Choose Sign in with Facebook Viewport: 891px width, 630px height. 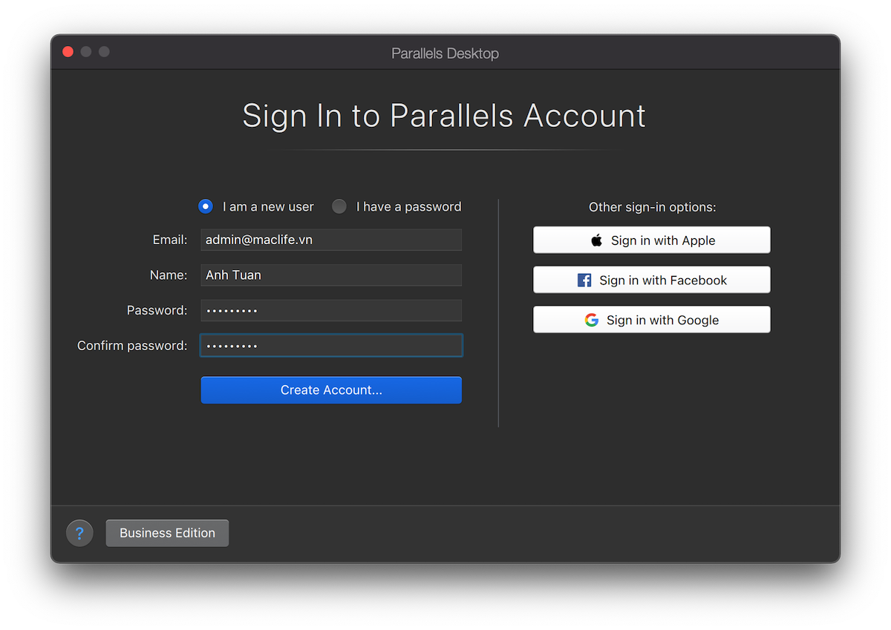[x=651, y=280]
